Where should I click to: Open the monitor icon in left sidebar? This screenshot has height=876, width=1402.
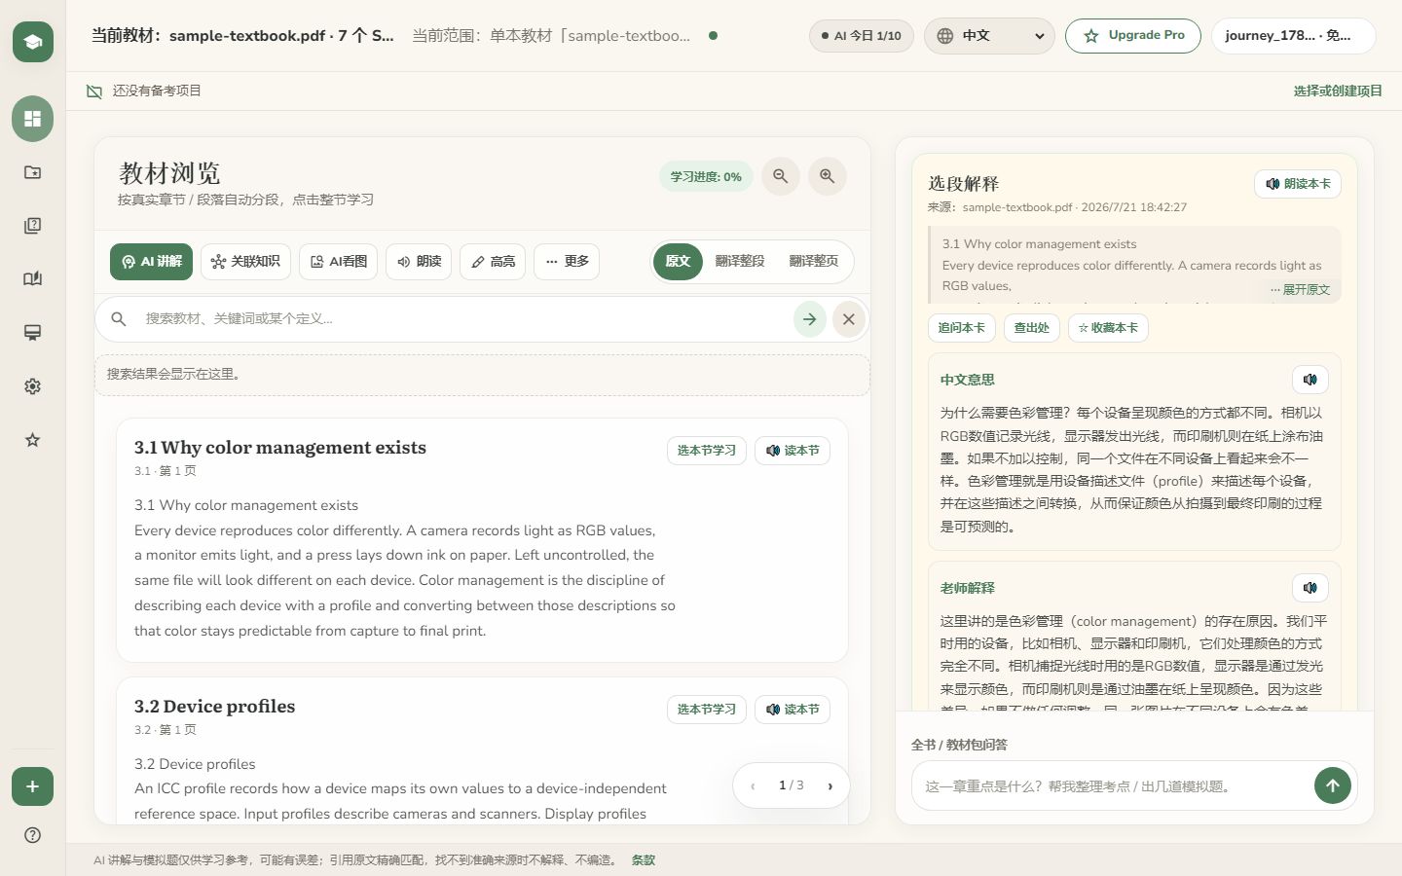pyautogui.click(x=33, y=333)
